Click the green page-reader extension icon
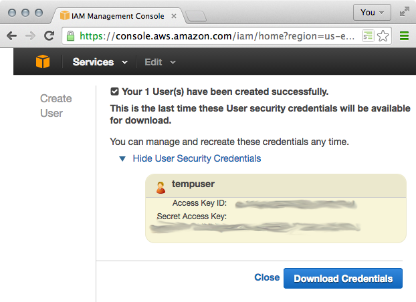 (368, 36)
